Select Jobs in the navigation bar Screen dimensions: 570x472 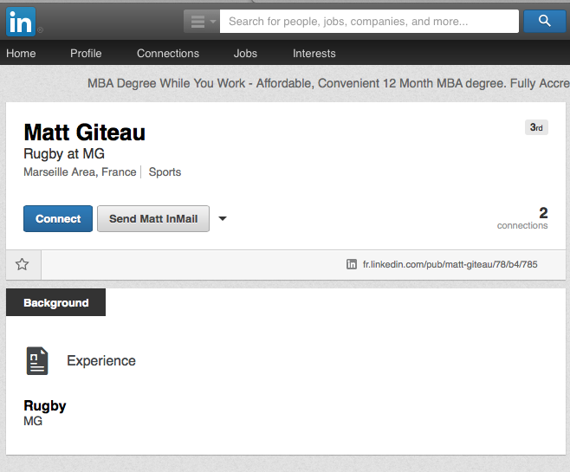[245, 53]
